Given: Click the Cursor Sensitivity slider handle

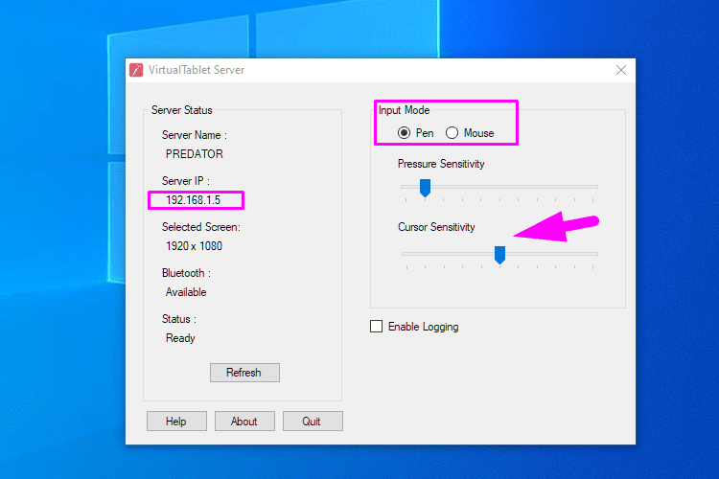Looking at the screenshot, I should pyautogui.click(x=499, y=255).
